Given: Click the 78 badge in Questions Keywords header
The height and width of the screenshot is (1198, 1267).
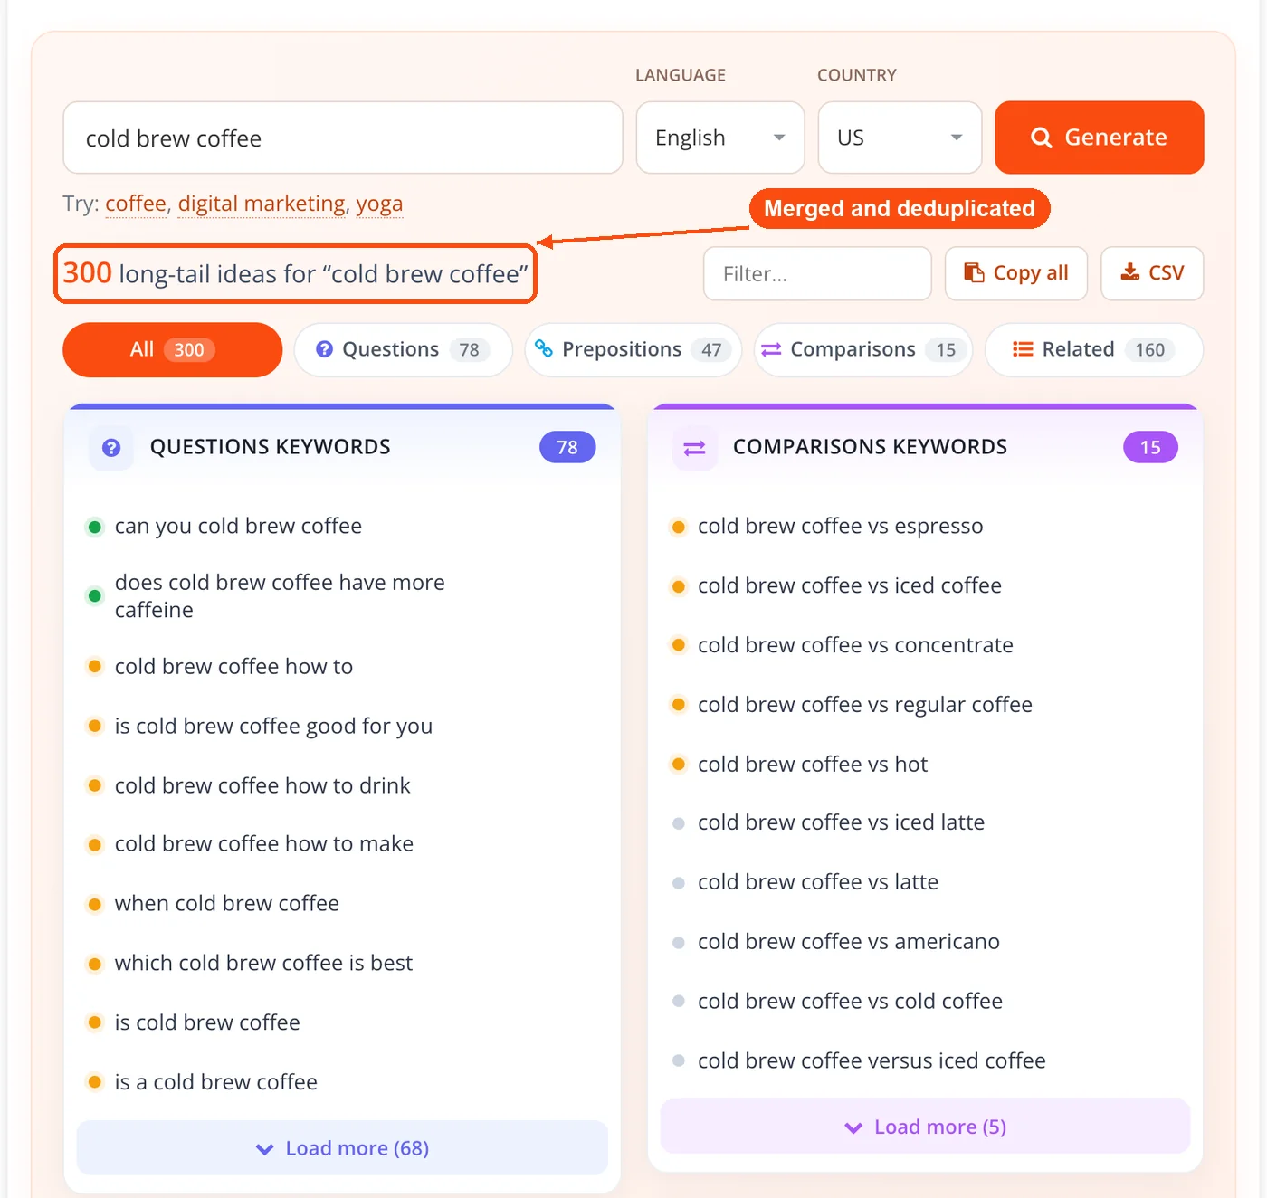Looking at the screenshot, I should 567,447.
